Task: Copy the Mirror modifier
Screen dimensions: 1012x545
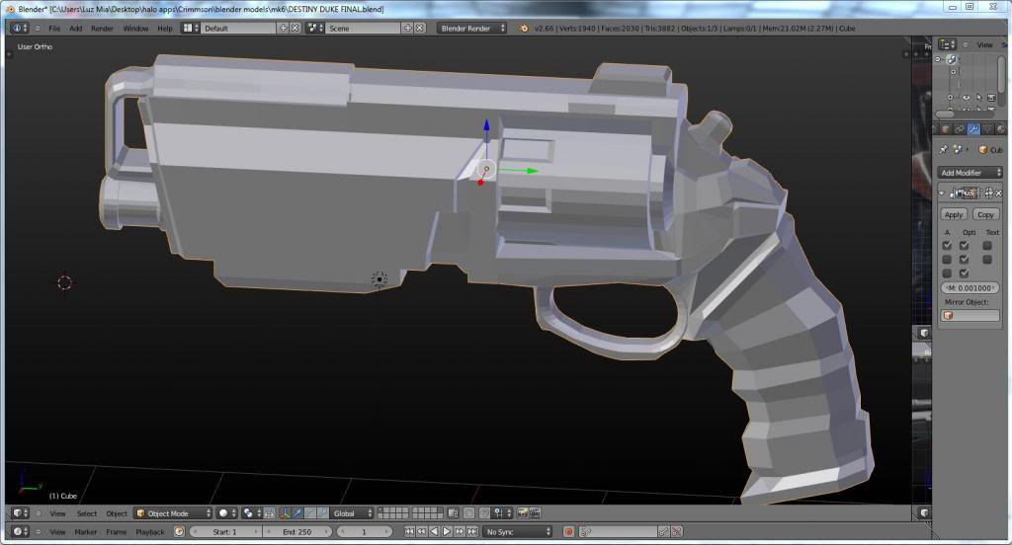Action: (985, 215)
